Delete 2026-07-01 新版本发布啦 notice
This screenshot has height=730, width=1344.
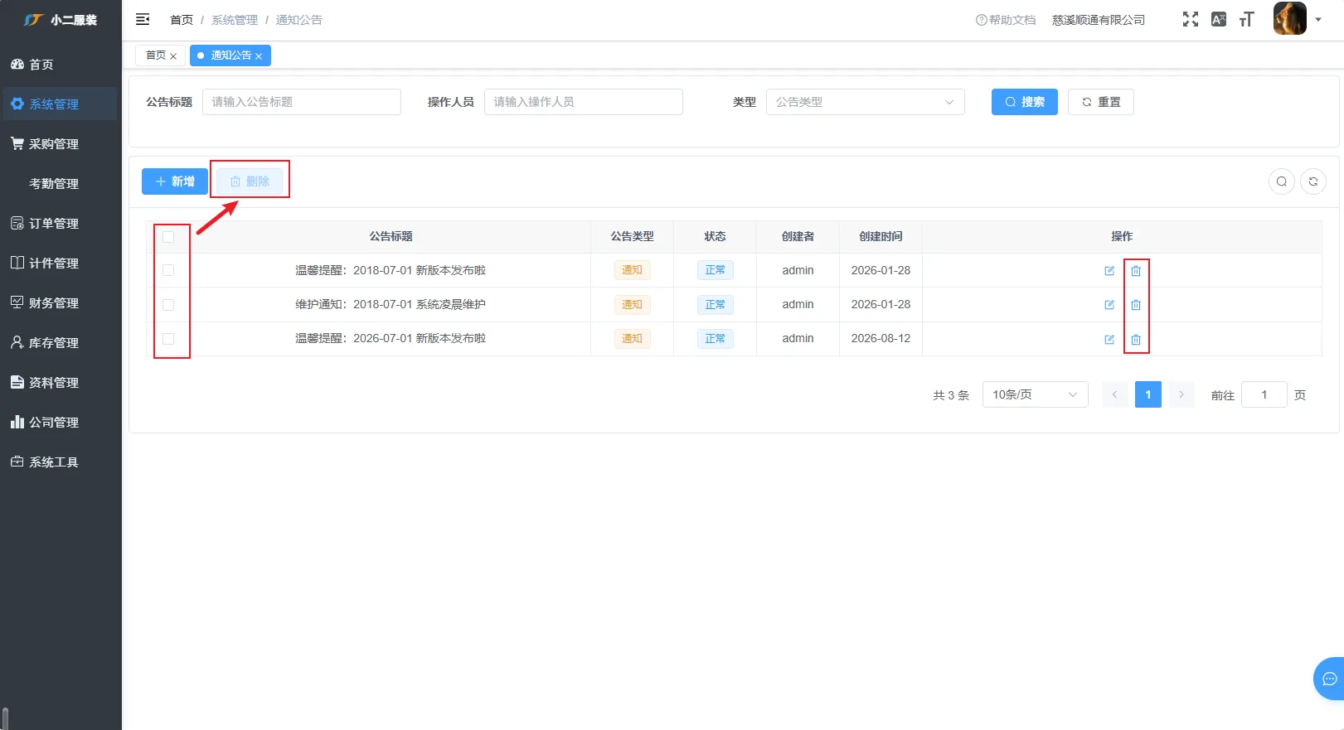pos(1136,340)
